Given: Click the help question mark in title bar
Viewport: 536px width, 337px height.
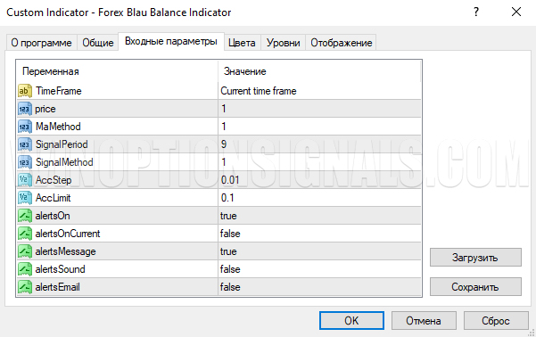Looking at the screenshot, I should coord(476,12).
